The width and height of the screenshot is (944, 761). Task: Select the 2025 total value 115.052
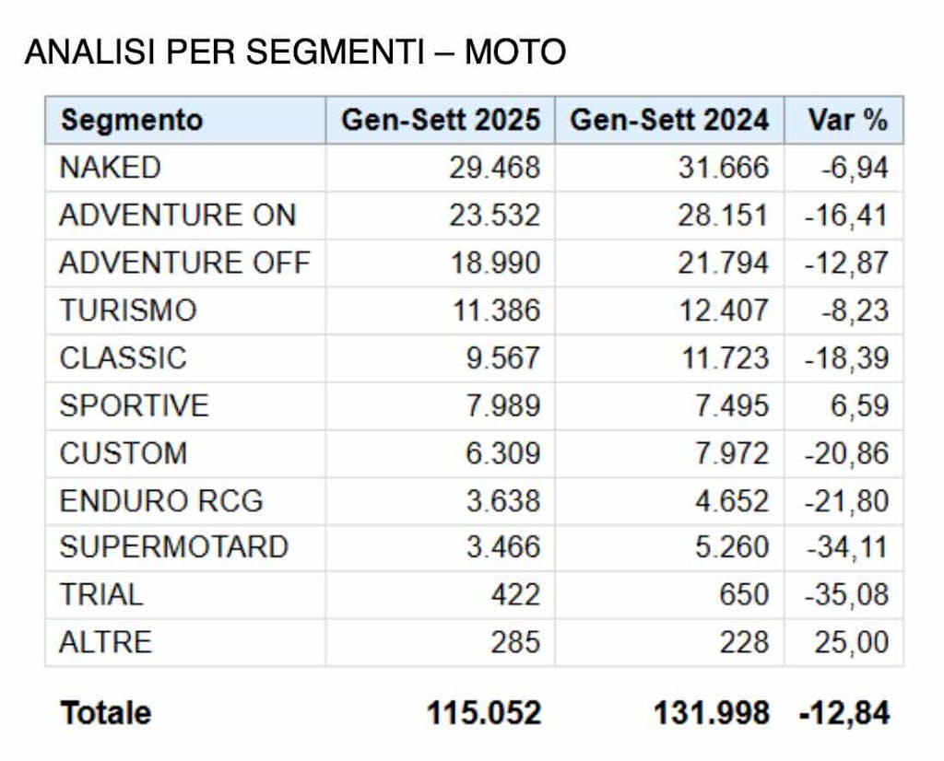(484, 712)
